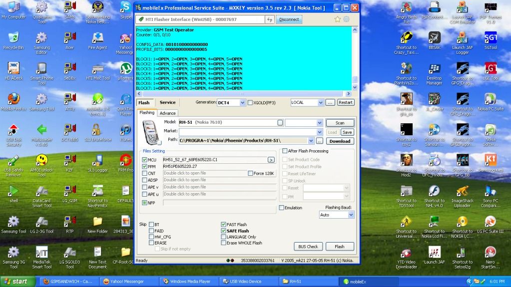Uncheck the PPM file checkbox

coord(144,167)
